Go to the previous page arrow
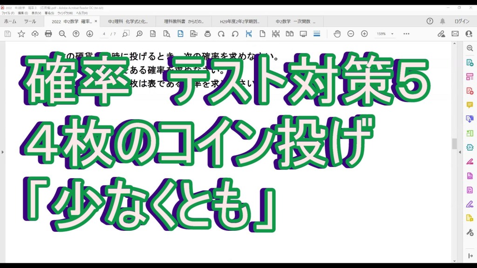 pyautogui.click(x=76, y=34)
